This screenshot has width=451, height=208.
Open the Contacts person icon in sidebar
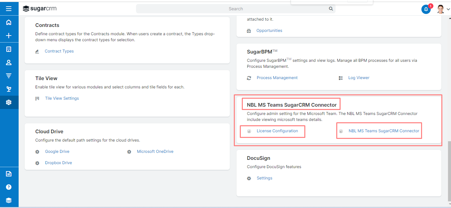coord(9,62)
